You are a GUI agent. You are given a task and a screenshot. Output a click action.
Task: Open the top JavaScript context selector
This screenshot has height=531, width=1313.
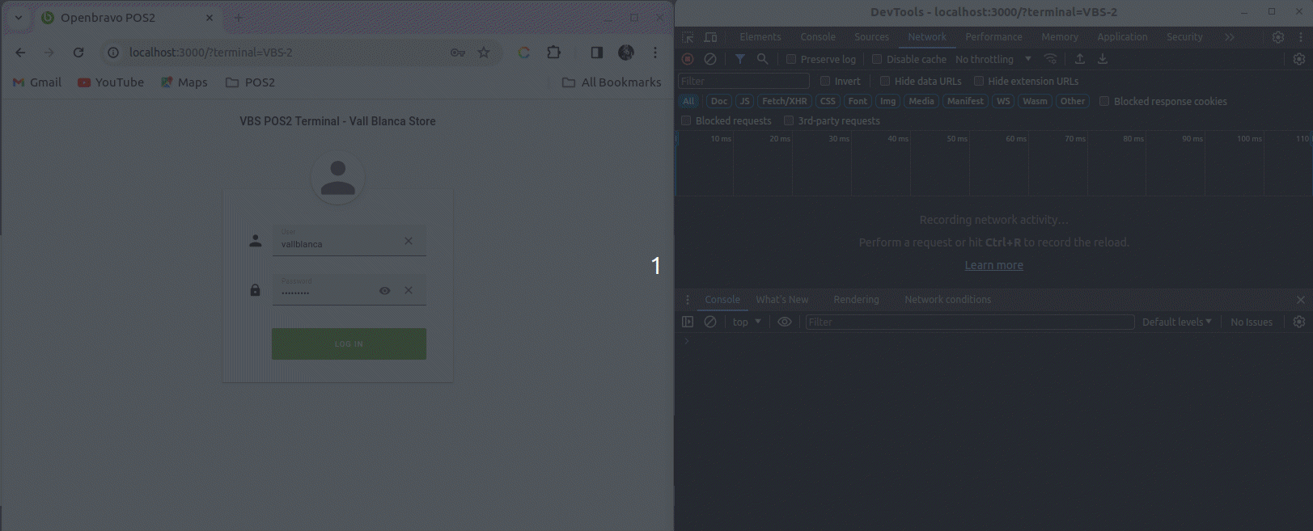pyautogui.click(x=747, y=322)
